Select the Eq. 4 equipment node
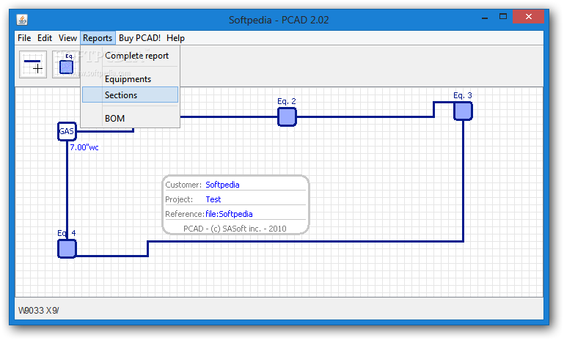Image resolution: width=564 pixels, height=340 pixels. click(x=67, y=248)
